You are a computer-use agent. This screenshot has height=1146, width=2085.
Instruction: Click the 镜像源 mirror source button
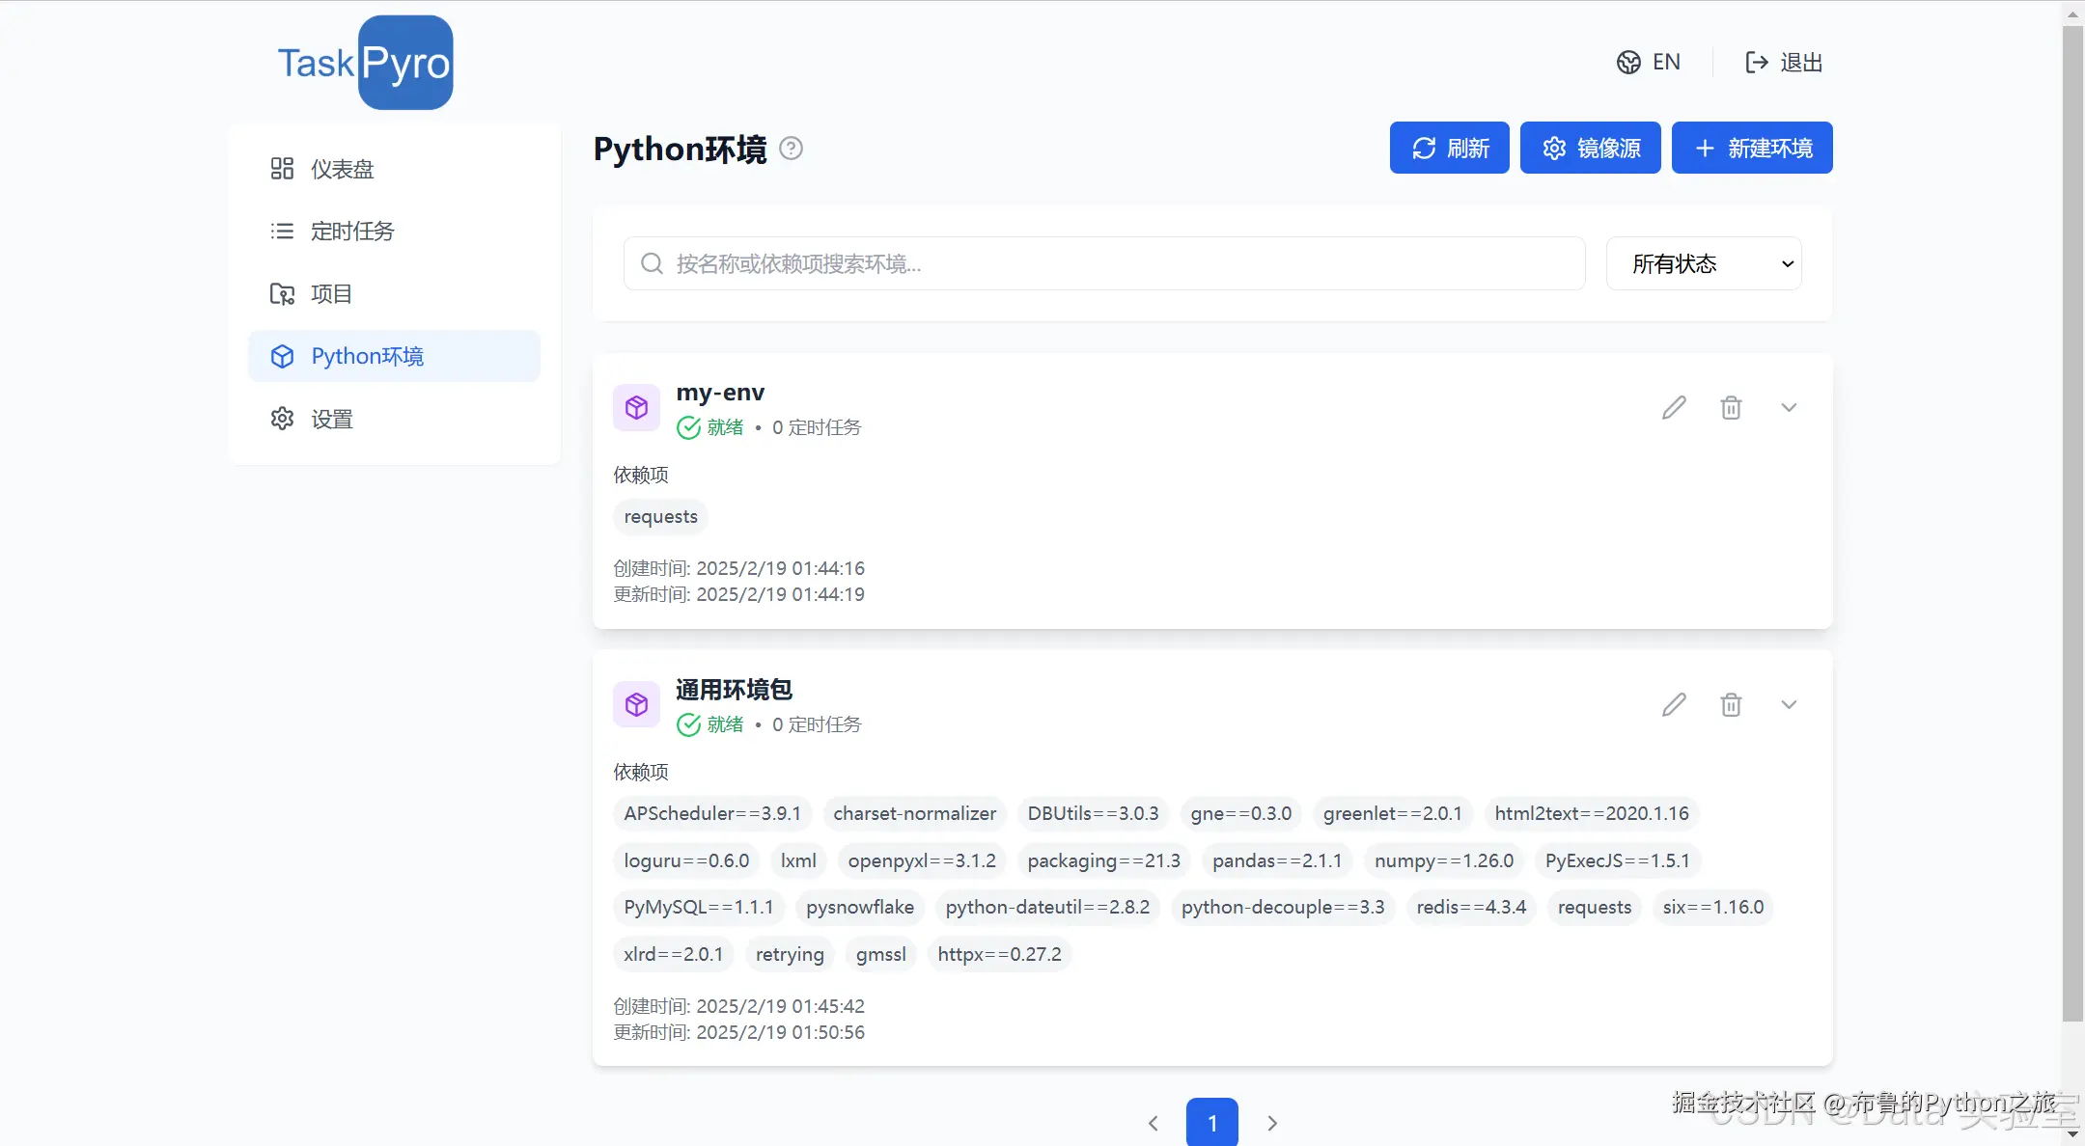coord(1590,148)
